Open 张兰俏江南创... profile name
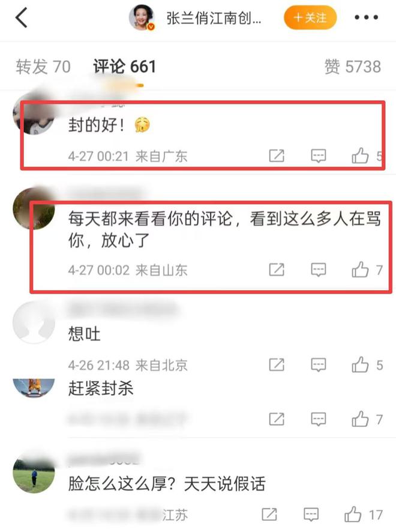This screenshot has width=396, height=532. (x=214, y=18)
